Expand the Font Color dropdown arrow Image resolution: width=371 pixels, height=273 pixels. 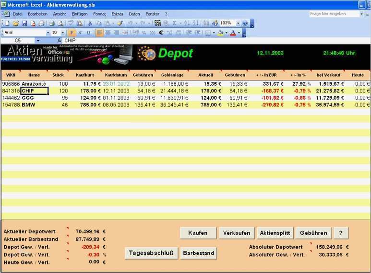[x=239, y=33]
